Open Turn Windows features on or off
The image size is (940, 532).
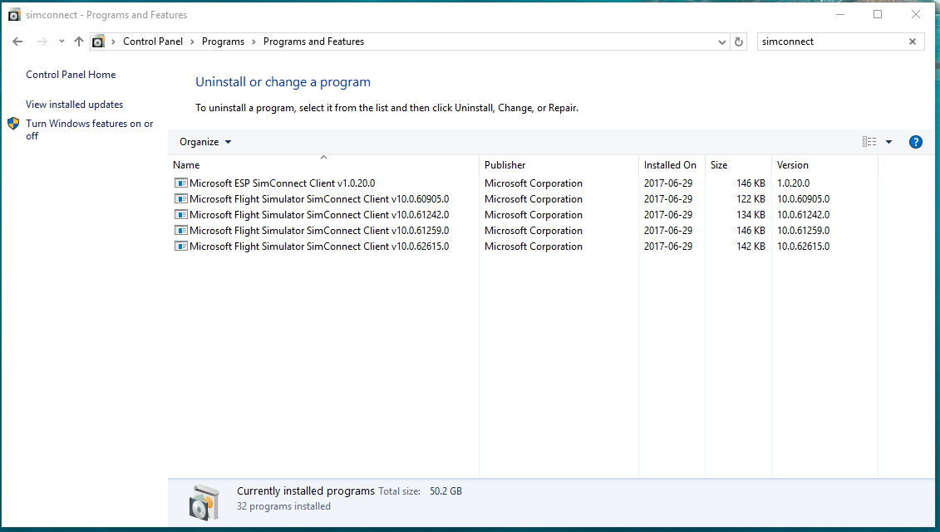(89, 129)
